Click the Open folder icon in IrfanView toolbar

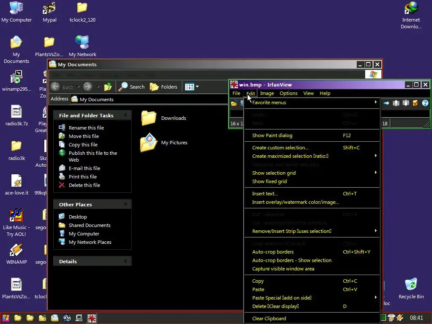[x=234, y=103]
